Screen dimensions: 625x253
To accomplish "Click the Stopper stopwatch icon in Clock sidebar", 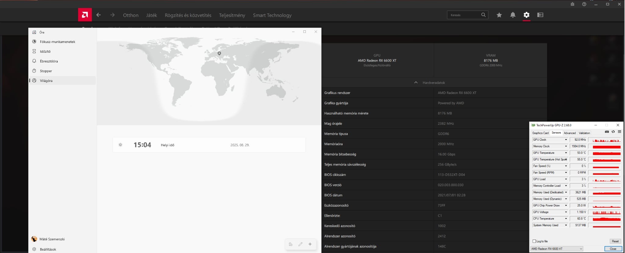I will pyautogui.click(x=34, y=71).
